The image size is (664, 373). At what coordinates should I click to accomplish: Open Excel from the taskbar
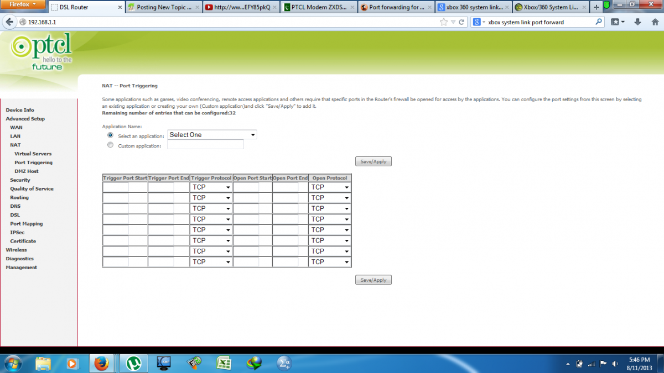tap(224, 363)
